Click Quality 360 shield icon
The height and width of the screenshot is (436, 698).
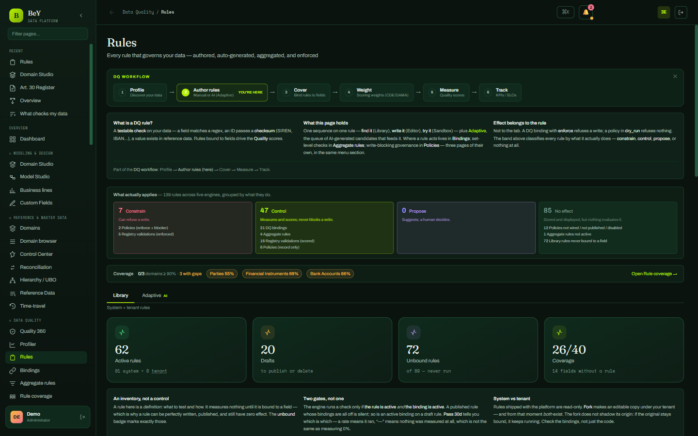click(13, 331)
